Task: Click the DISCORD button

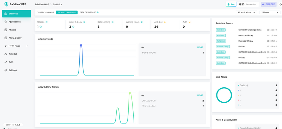Action: click(269, 4)
